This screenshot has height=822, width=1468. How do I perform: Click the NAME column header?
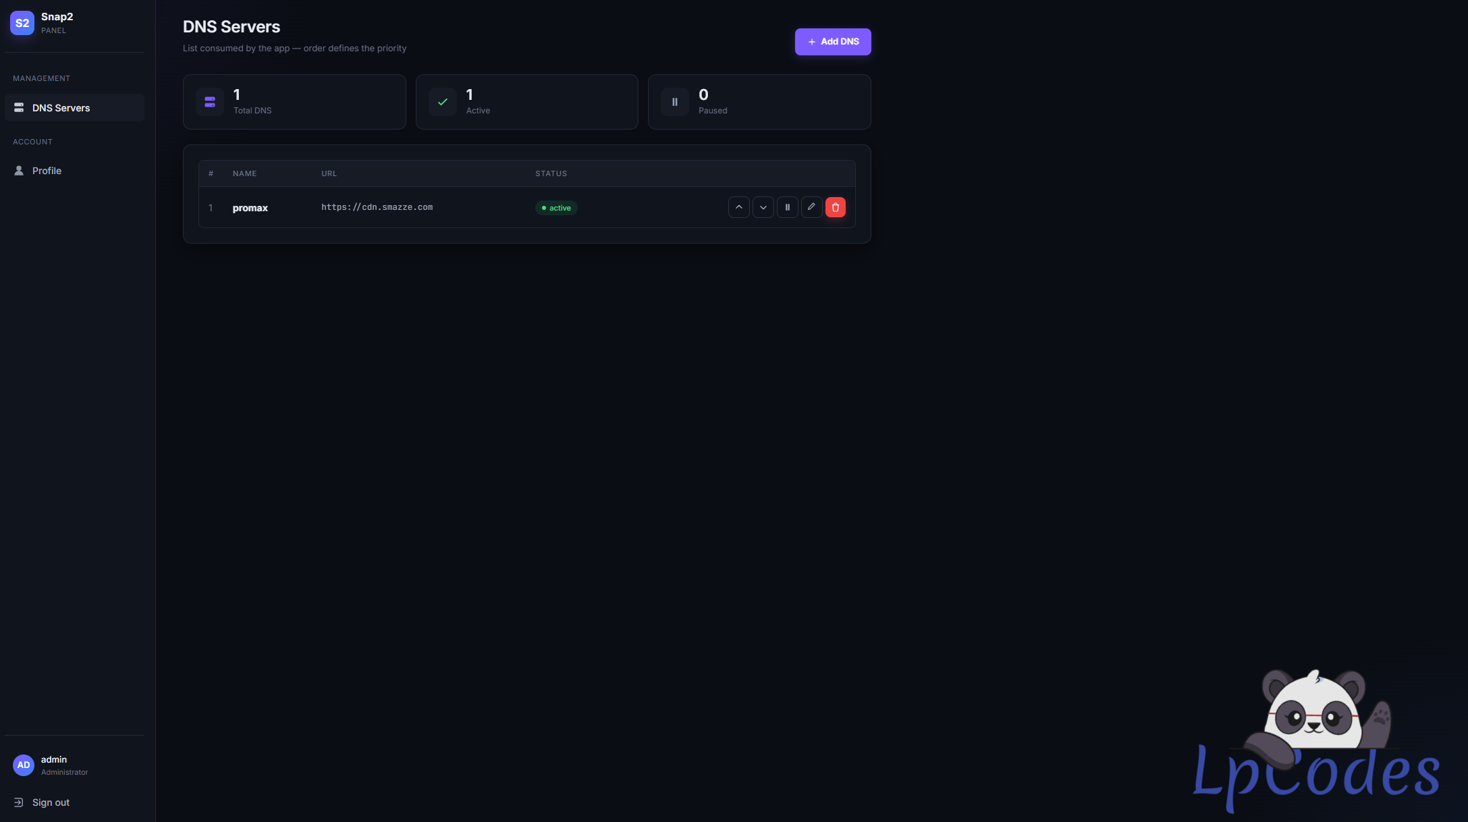[245, 173]
